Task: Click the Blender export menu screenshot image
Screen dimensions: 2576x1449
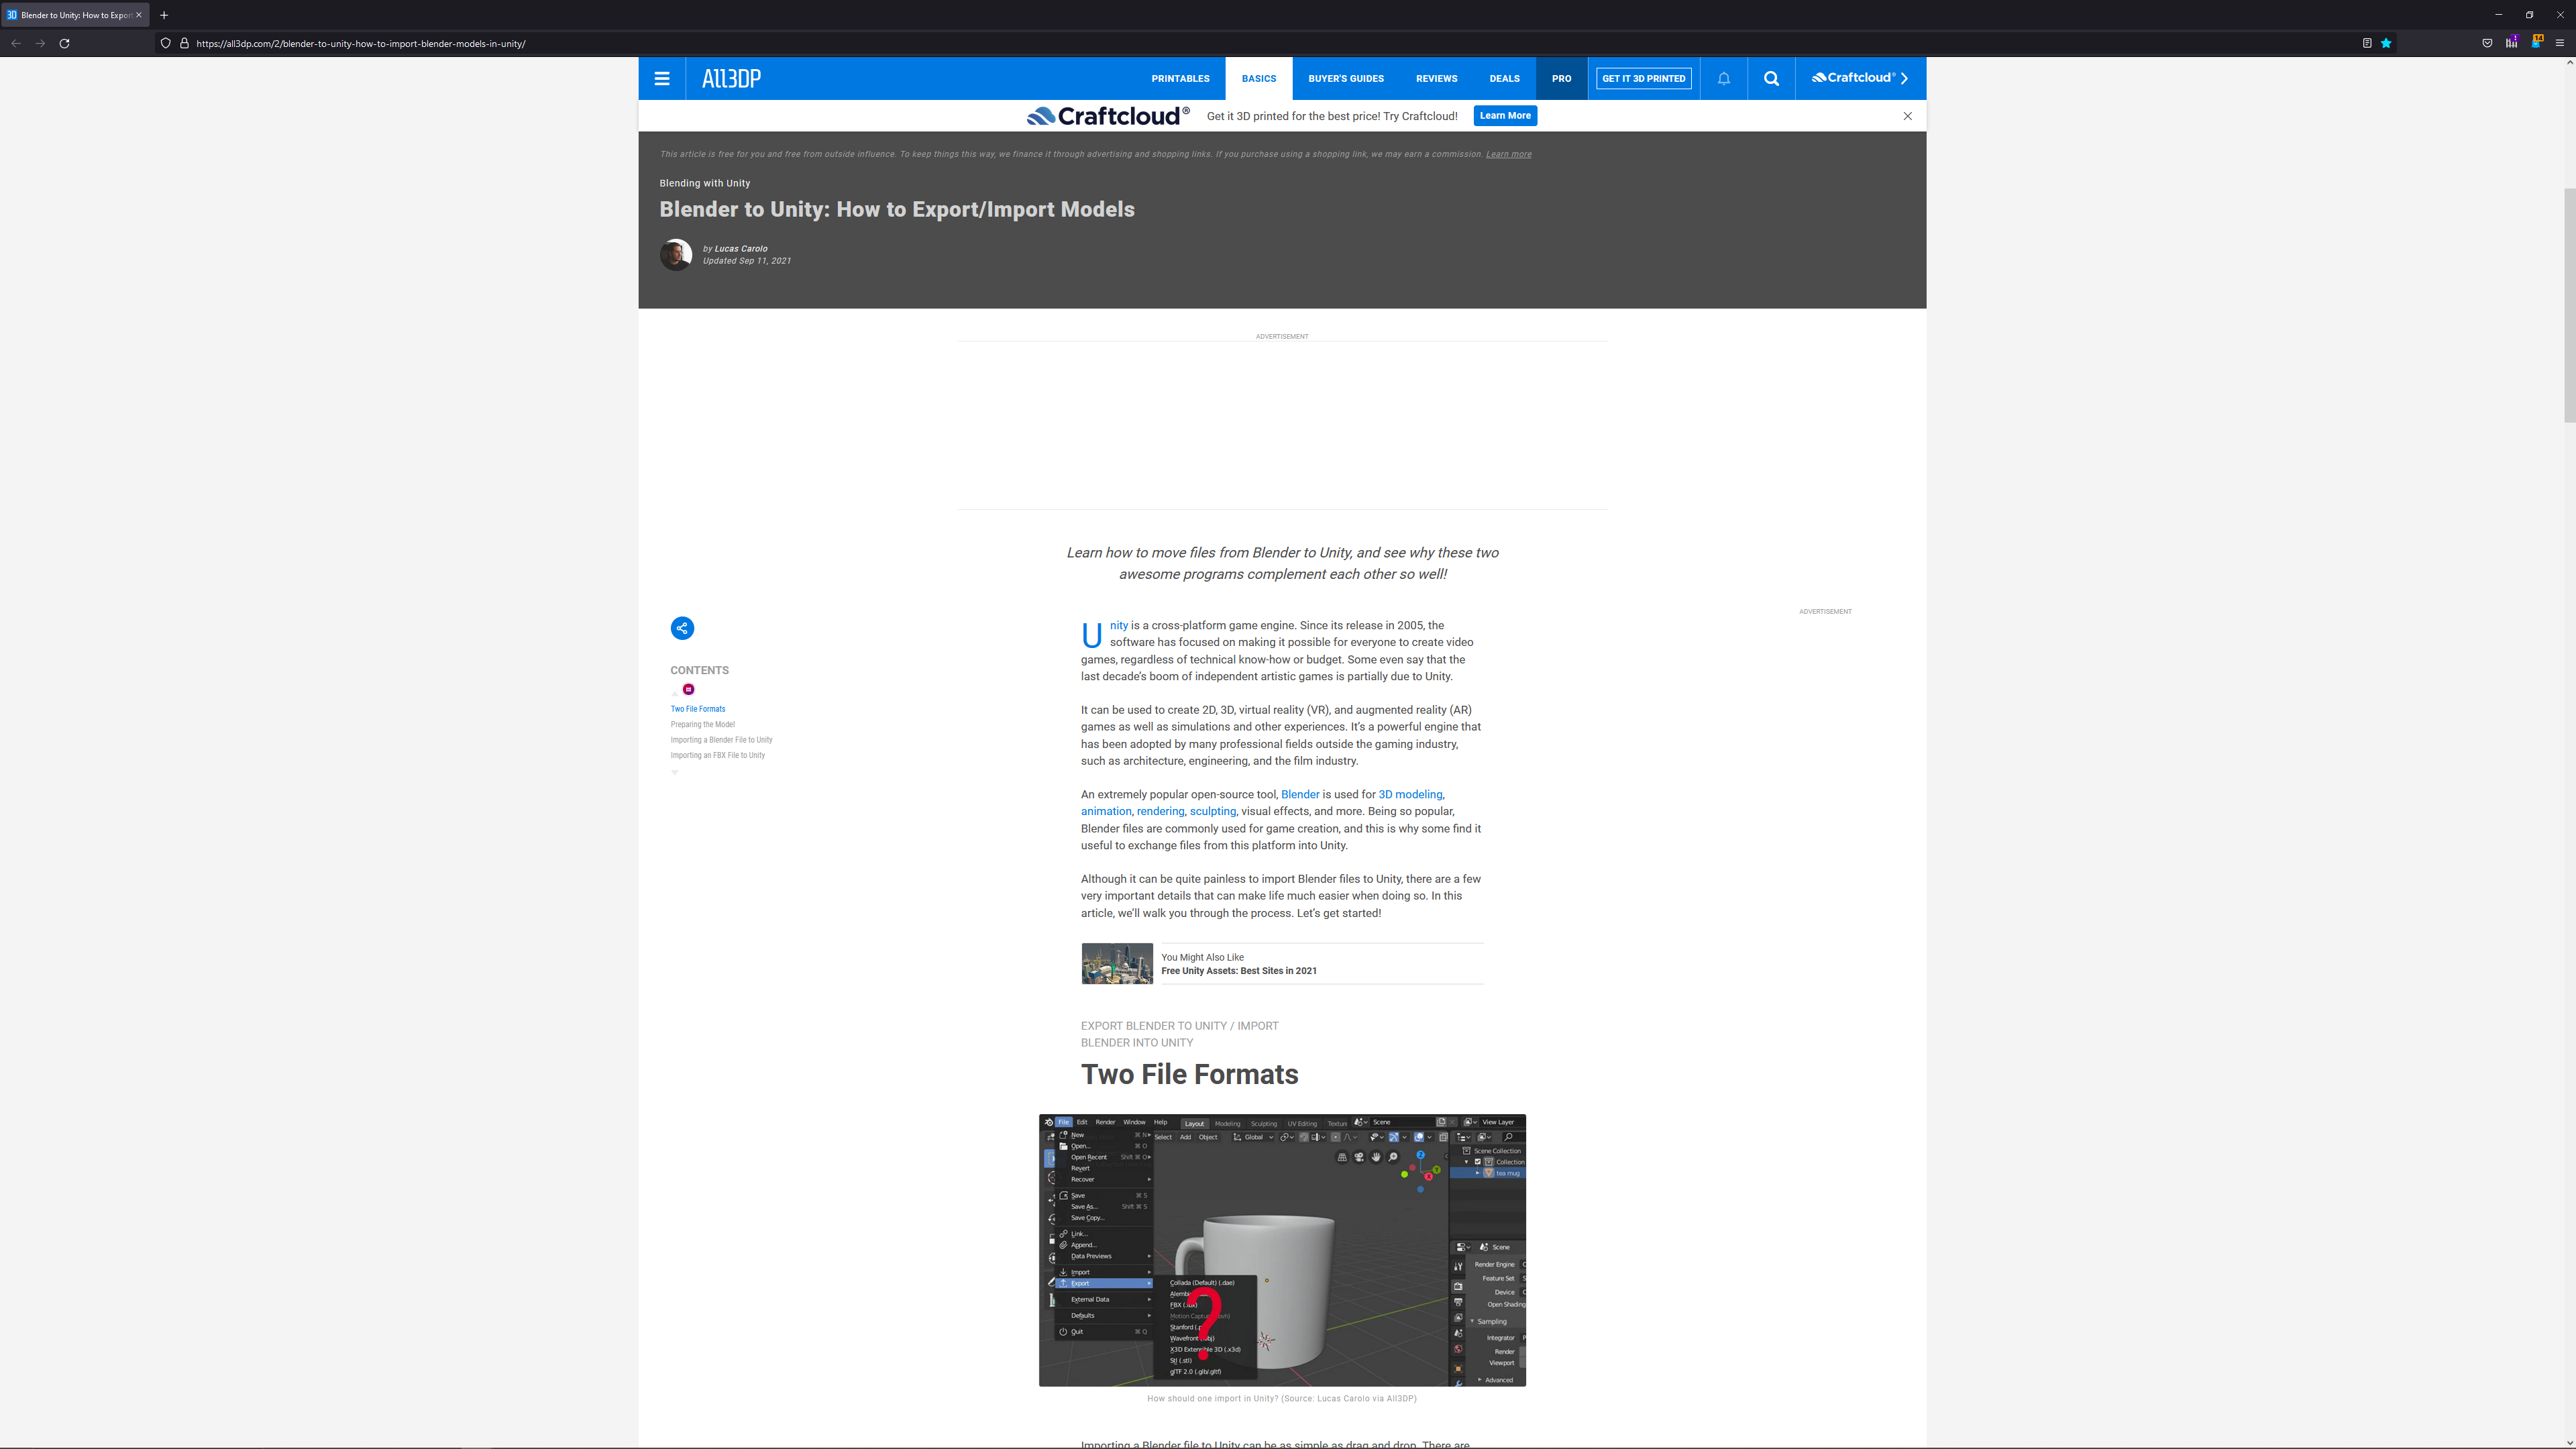Action: pos(1282,1250)
